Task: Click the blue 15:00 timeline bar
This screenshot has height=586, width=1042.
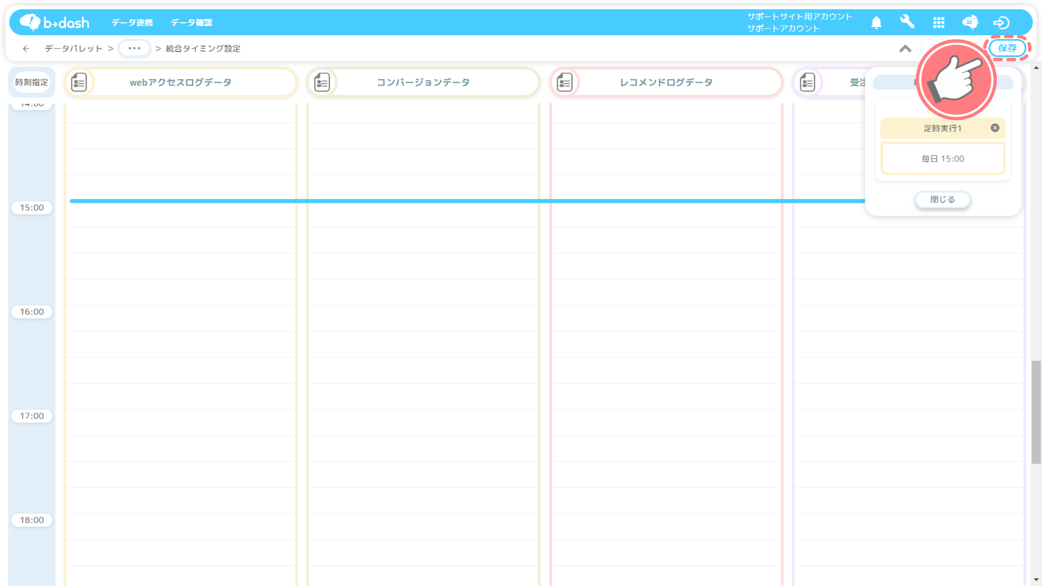Action: coord(468,201)
